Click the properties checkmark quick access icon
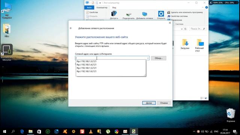The image size is (240, 135). [x=93, y=3]
